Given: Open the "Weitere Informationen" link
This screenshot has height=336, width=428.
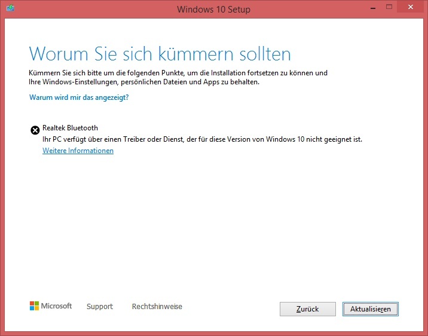Looking at the screenshot, I should tap(78, 151).
